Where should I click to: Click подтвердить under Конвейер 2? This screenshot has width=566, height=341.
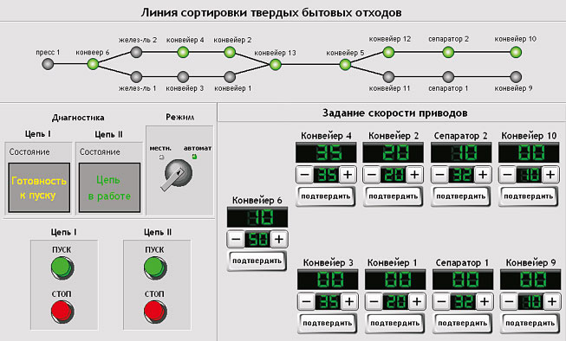tap(394, 196)
